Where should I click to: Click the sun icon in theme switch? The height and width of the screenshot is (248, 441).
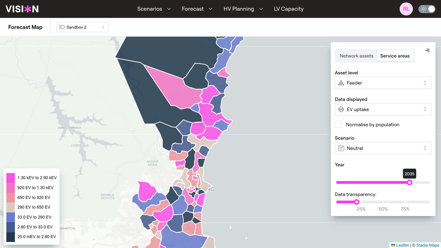(423, 9)
